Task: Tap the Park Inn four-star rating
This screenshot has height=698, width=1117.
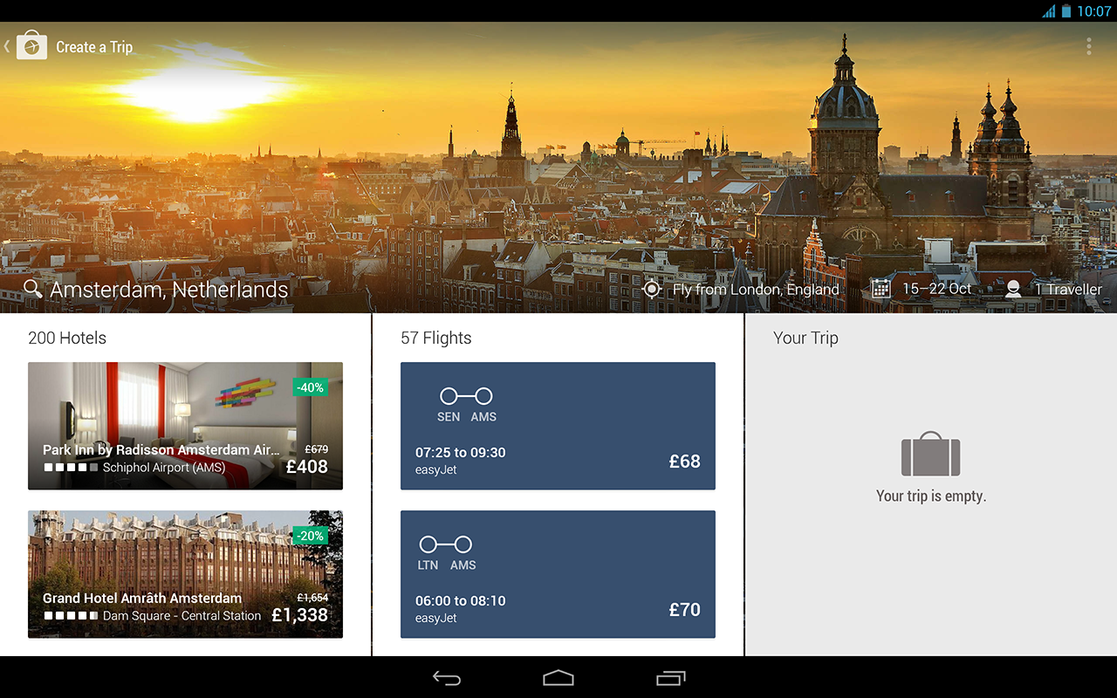Action: click(71, 468)
